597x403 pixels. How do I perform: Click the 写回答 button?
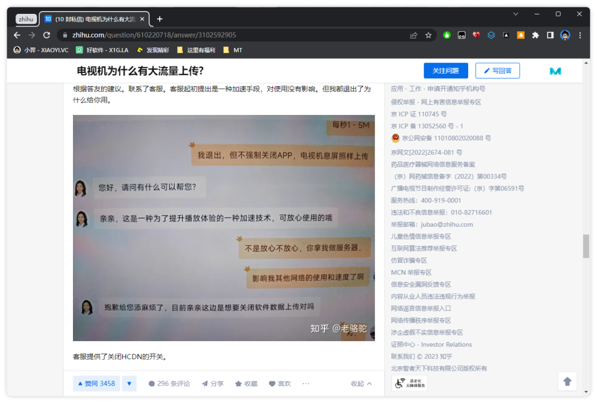pos(498,70)
